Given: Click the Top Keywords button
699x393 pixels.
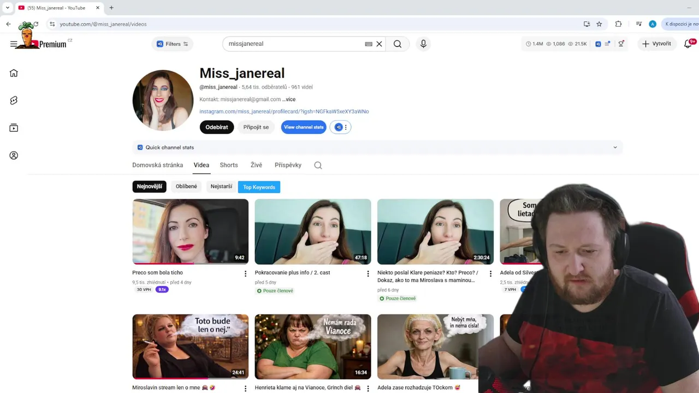Looking at the screenshot, I should tap(259, 187).
